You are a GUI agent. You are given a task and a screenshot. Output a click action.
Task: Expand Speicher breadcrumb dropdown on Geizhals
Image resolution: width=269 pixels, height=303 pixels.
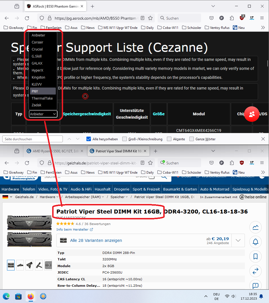(127, 197)
